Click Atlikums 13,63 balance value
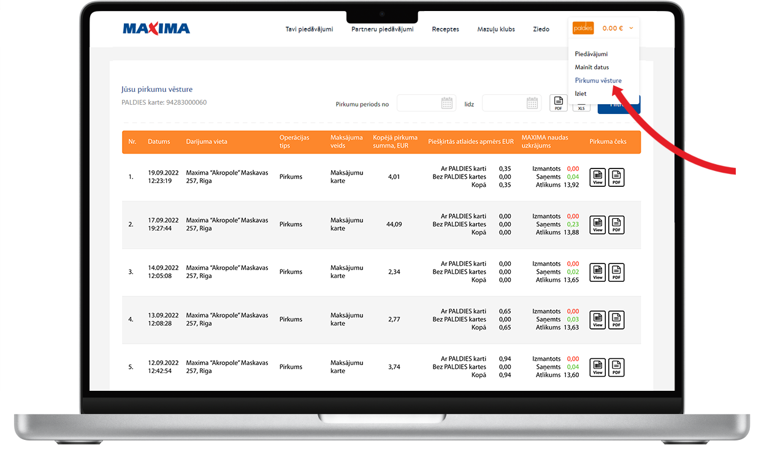764x449 pixels. coord(571,328)
